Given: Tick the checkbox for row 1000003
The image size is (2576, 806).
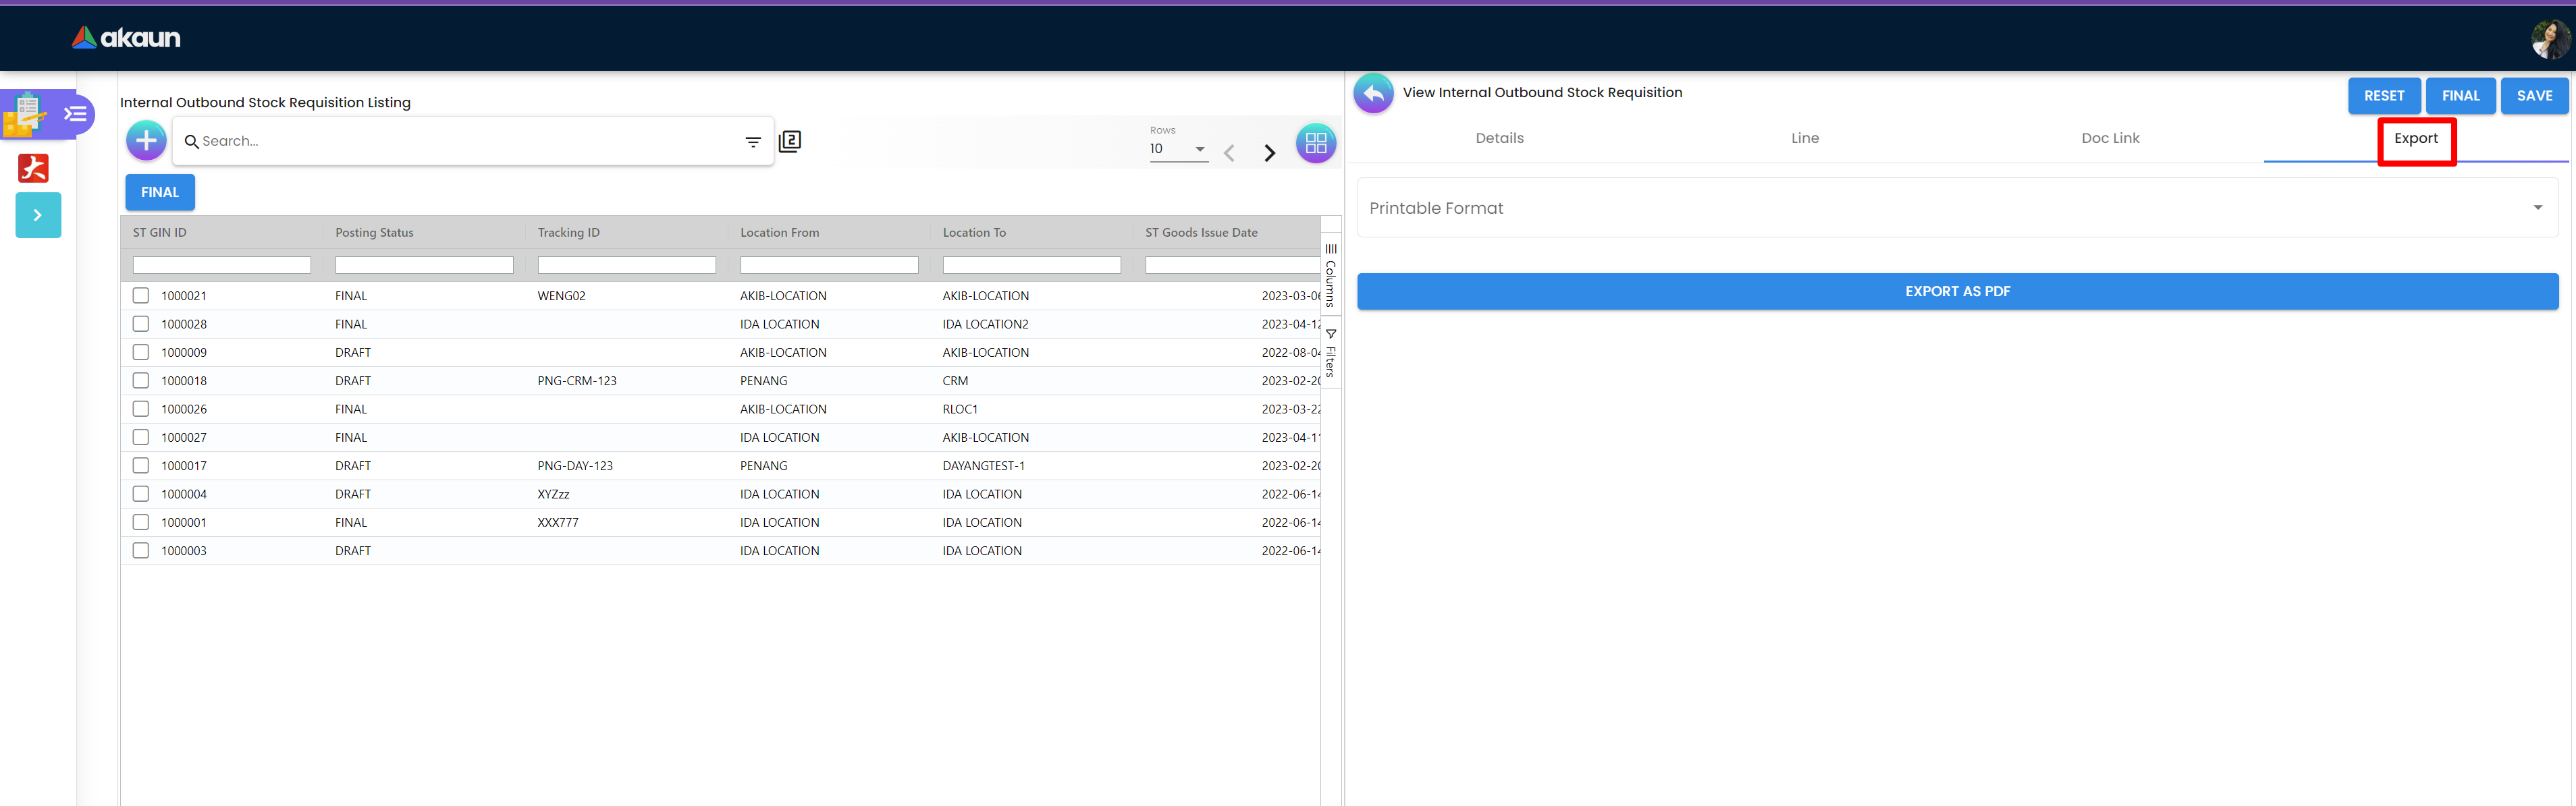Looking at the screenshot, I should 141,550.
